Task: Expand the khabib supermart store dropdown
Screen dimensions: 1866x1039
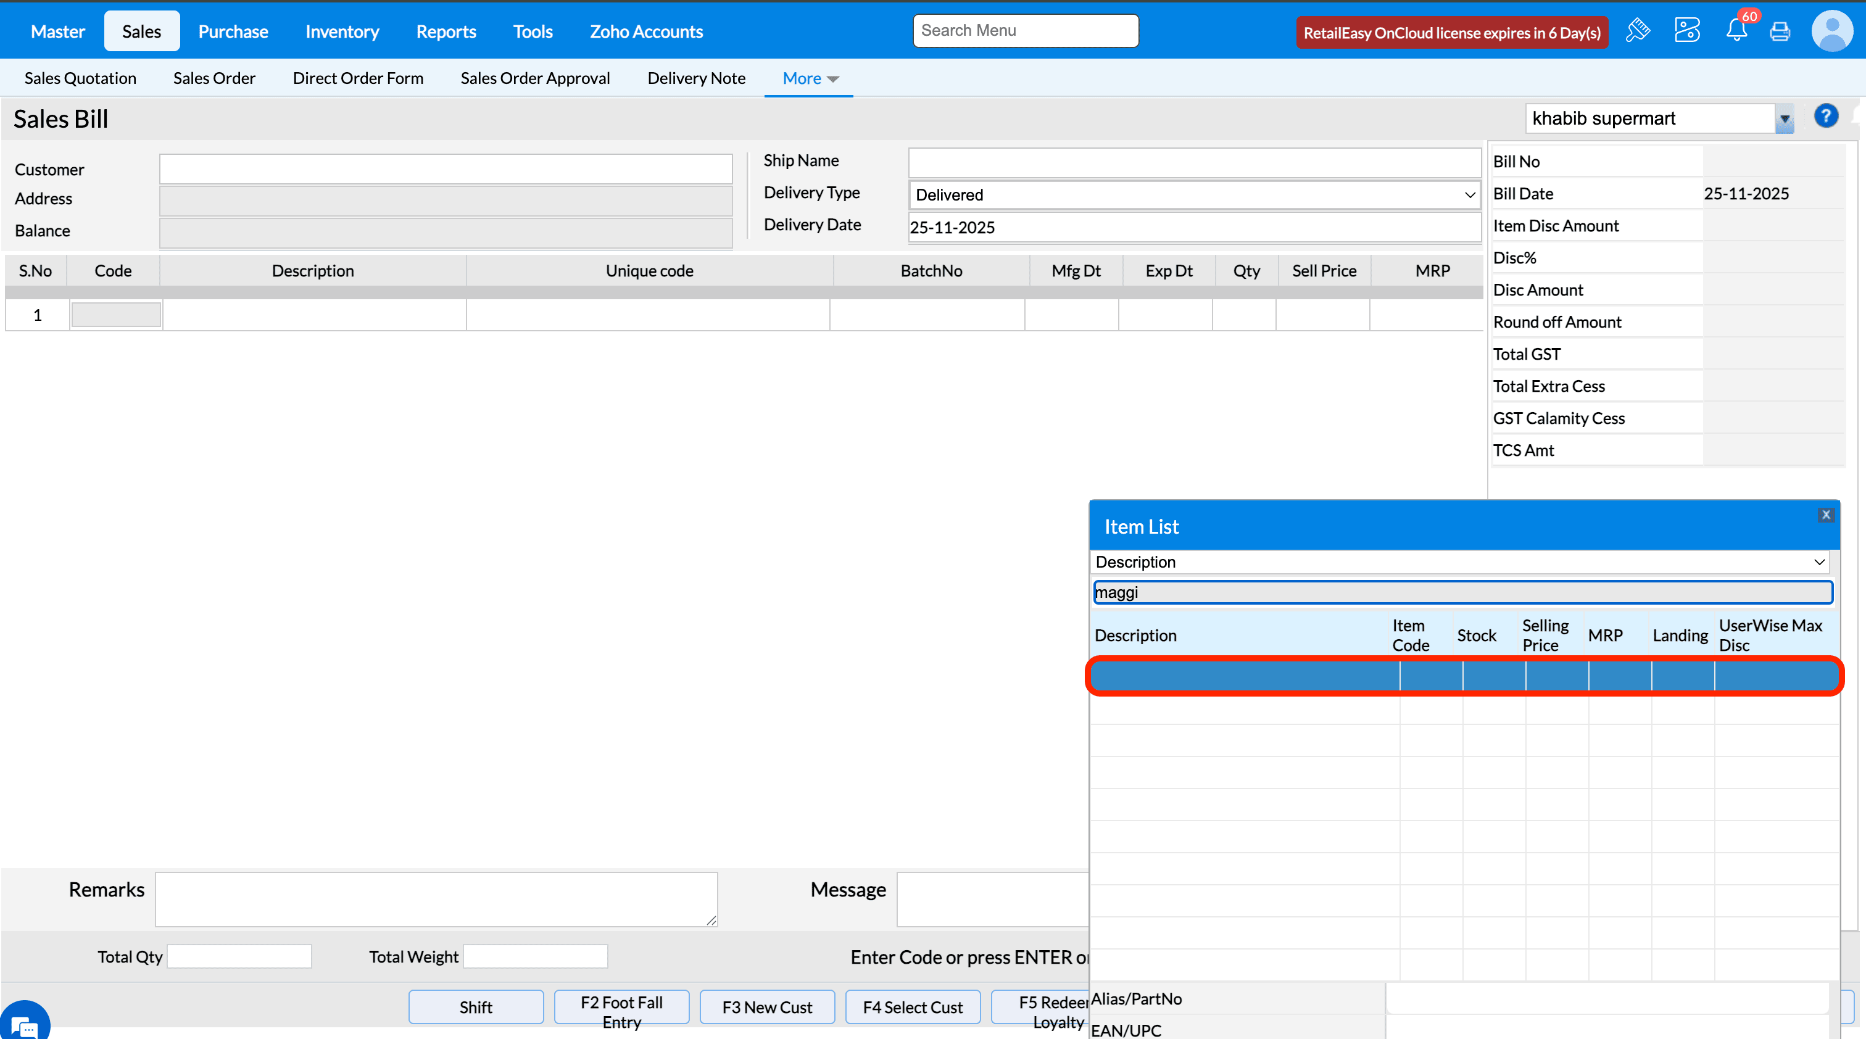Action: point(1784,118)
